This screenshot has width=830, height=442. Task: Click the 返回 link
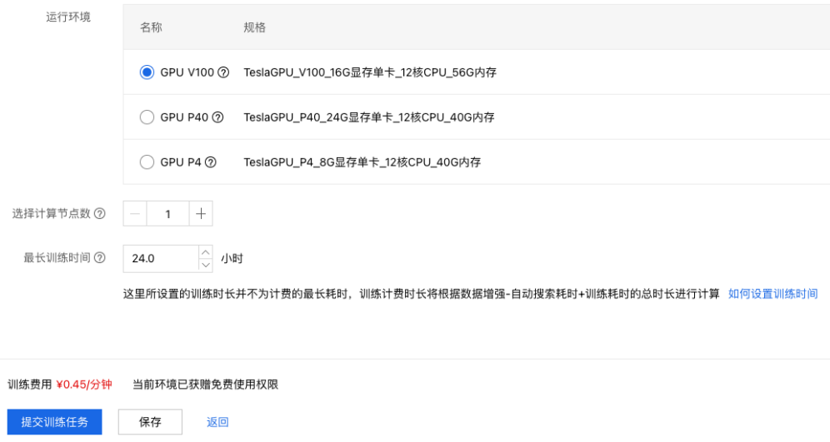click(217, 422)
